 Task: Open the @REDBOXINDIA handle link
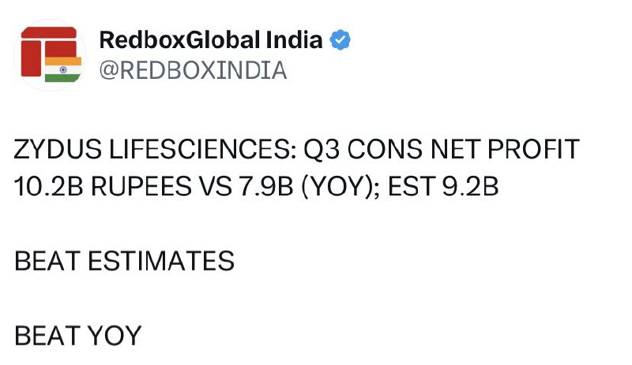coord(193,70)
